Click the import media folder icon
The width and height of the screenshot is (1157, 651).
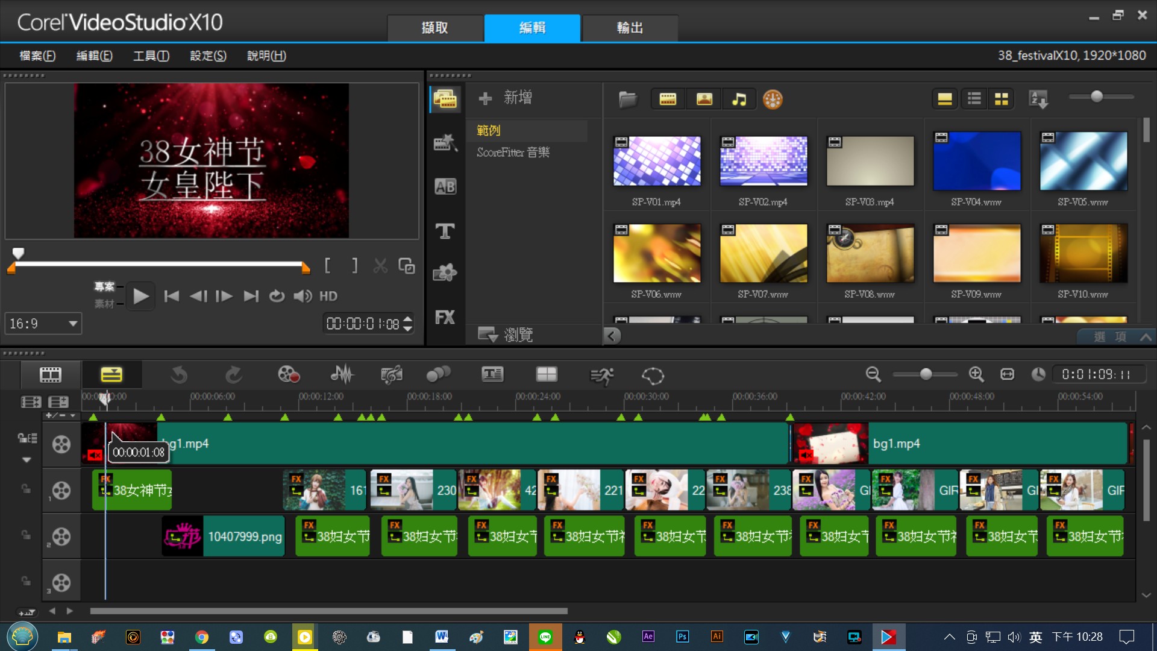click(x=627, y=99)
